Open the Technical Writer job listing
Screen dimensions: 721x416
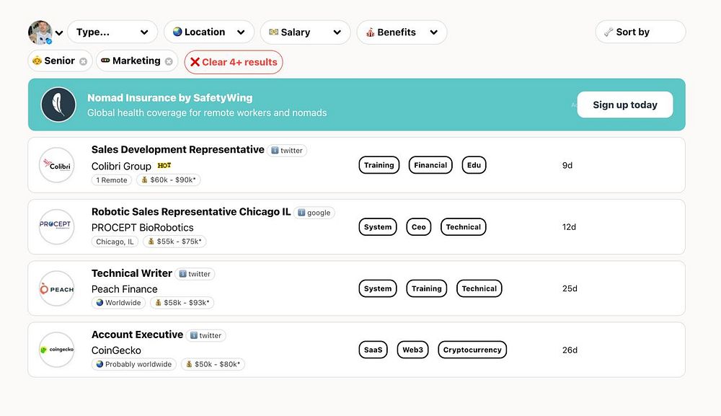[132, 273]
